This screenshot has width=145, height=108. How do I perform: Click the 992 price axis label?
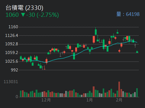pos(14,70)
